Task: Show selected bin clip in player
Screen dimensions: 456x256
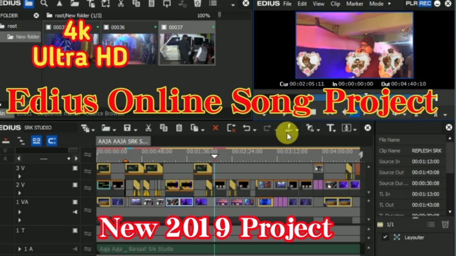Action: 167,4
